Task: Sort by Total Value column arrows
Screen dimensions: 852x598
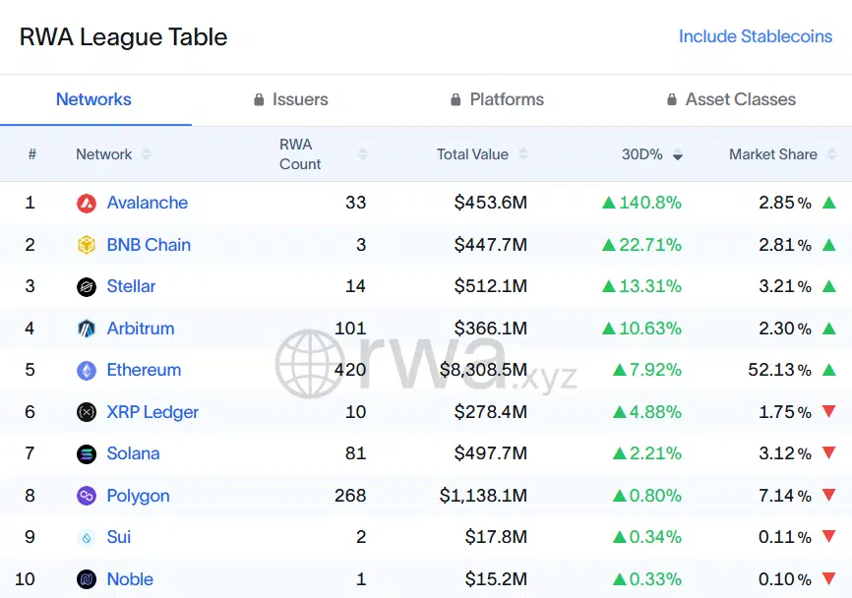Action: (x=522, y=154)
